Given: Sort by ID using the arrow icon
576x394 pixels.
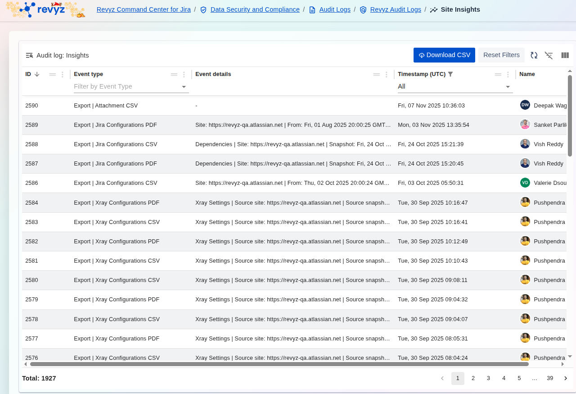Looking at the screenshot, I should pos(37,74).
